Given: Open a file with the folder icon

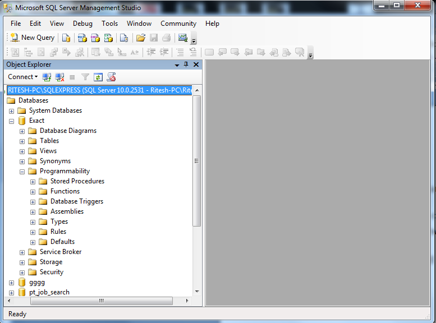Looking at the screenshot, I should tap(141, 38).
